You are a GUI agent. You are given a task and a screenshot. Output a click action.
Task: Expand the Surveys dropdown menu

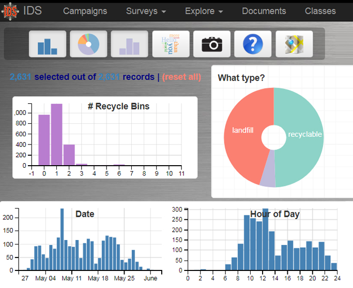146,11
